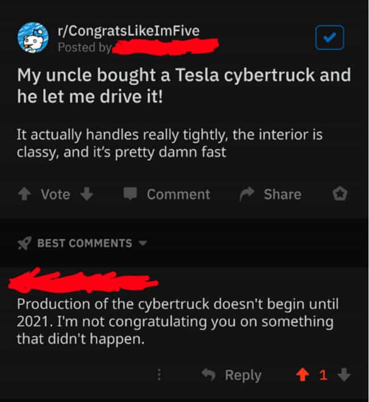Open the r/CongratsLikeImFive subreddit link
This screenshot has height=402, width=369.
128,31
